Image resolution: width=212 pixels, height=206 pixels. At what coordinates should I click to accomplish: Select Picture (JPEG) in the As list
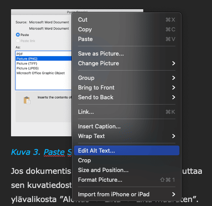pos(44,68)
